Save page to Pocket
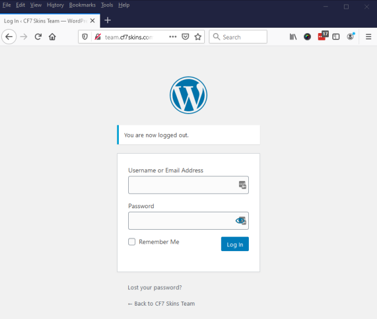Image resolution: width=377 pixels, height=319 pixels. [186, 37]
